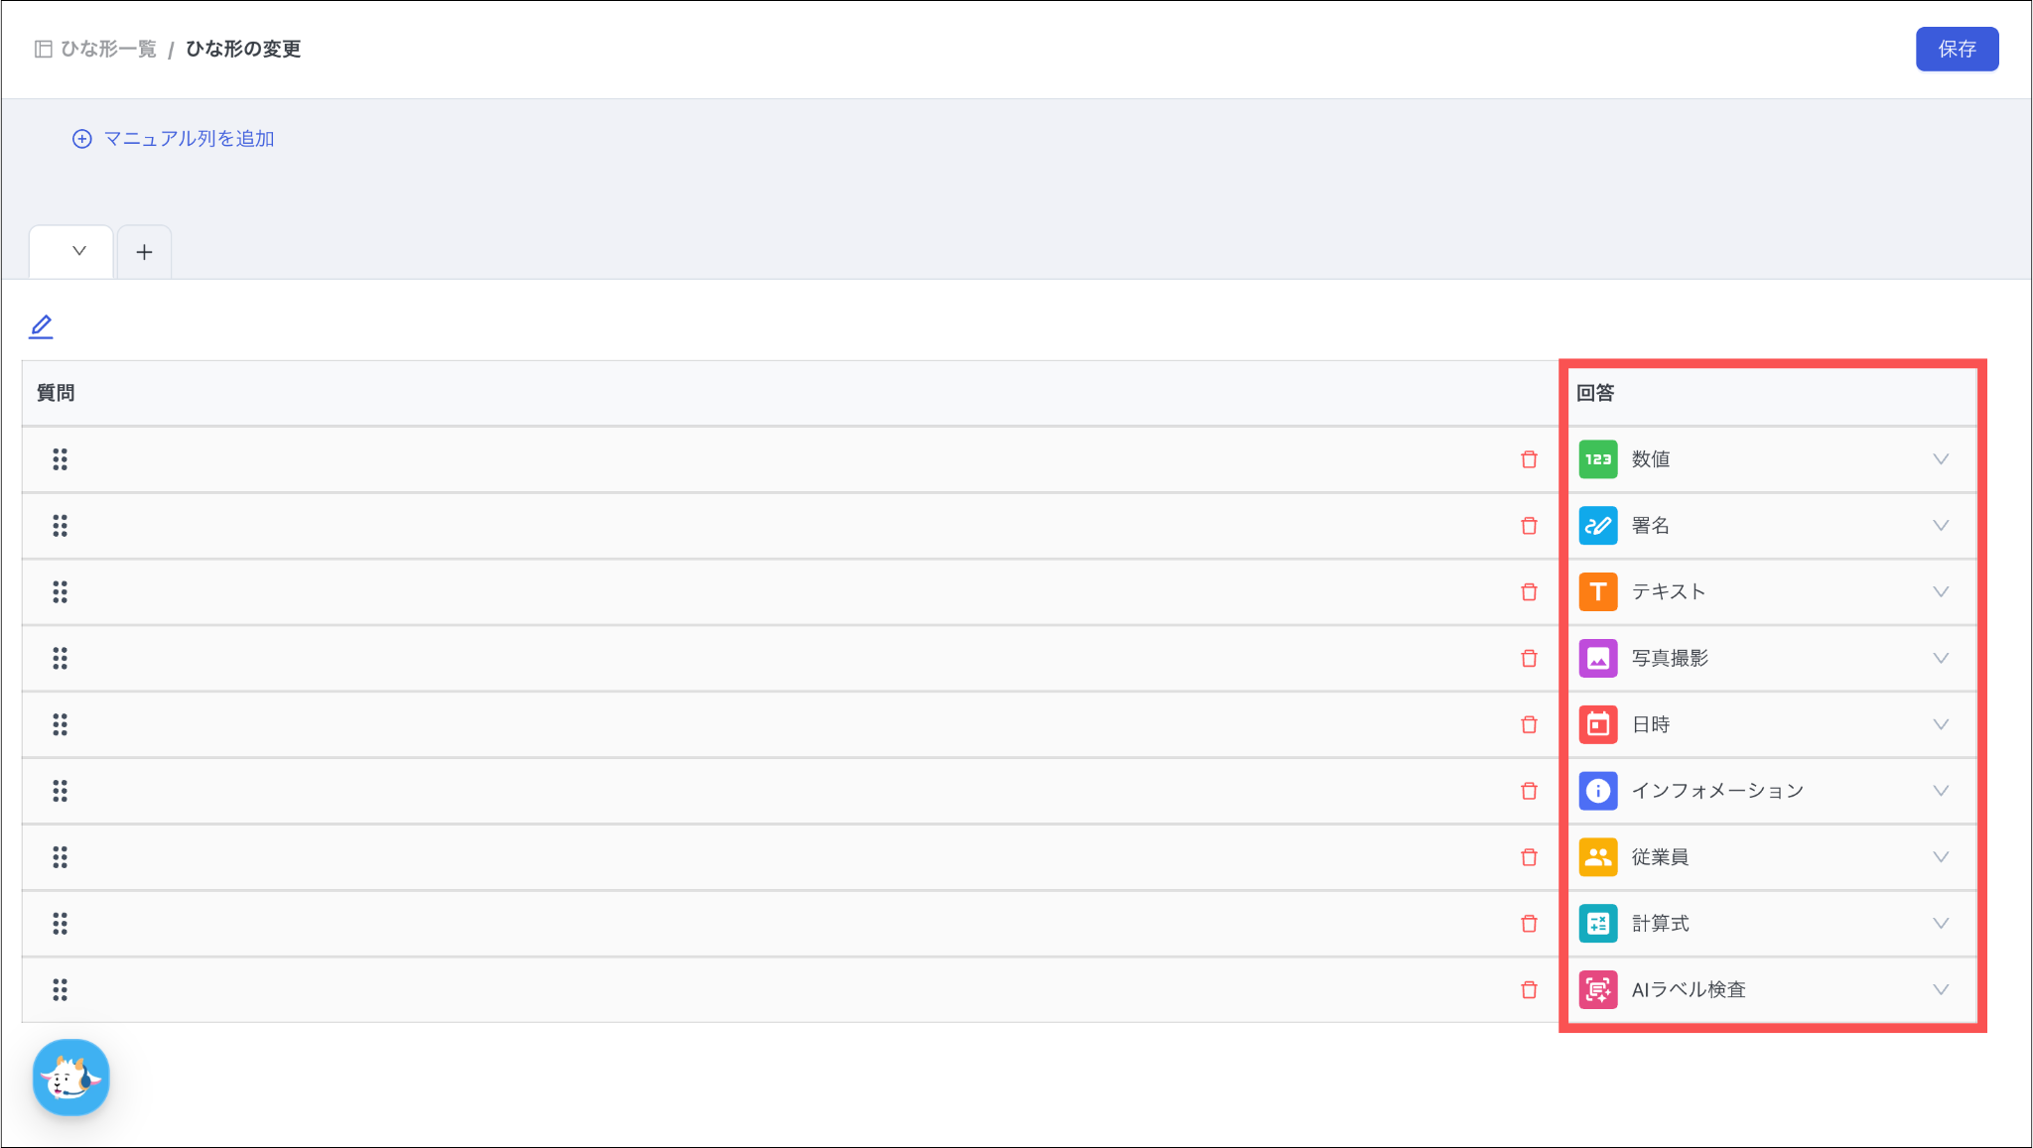Click the drag handle of the AIラベル検査 row
The image size is (2033, 1148).
click(x=61, y=990)
